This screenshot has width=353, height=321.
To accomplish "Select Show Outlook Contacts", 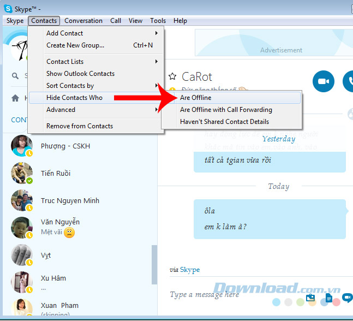I will [96, 74].
